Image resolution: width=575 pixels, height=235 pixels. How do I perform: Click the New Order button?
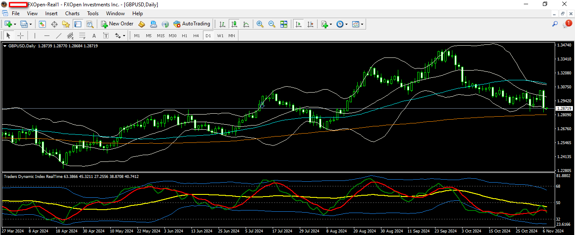(117, 24)
